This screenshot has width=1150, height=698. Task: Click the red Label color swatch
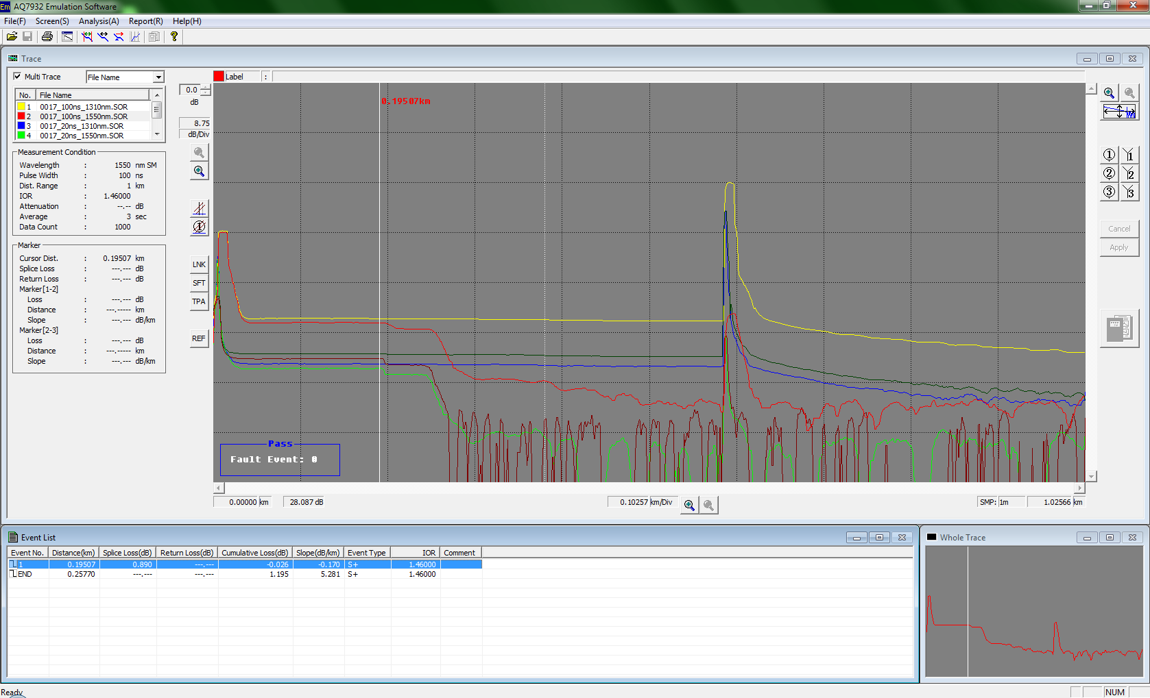219,77
